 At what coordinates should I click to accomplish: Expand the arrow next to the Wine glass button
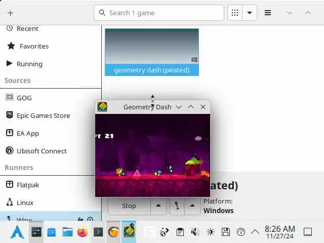pyautogui.click(x=192, y=206)
